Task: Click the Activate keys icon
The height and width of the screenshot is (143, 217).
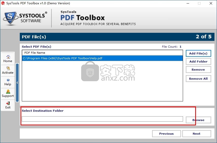Action: pyautogui.click(x=8, y=68)
